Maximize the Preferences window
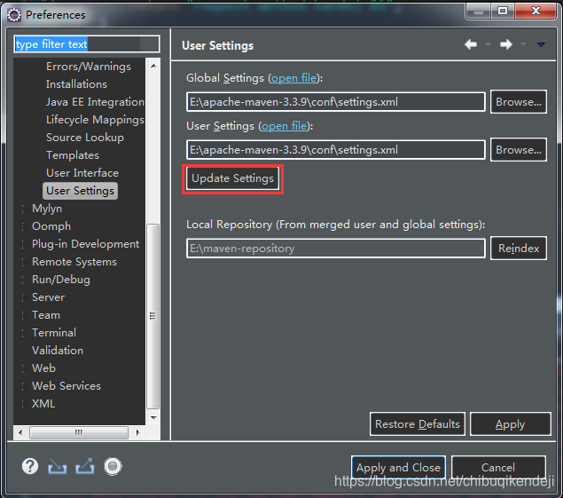 click(503, 11)
